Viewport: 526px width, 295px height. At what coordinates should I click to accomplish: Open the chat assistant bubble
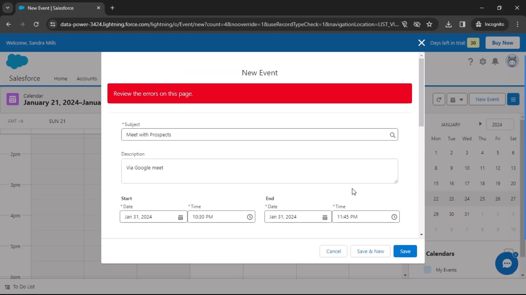click(x=507, y=264)
